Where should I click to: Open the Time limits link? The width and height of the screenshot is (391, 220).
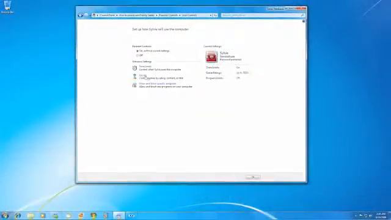pos(145,67)
